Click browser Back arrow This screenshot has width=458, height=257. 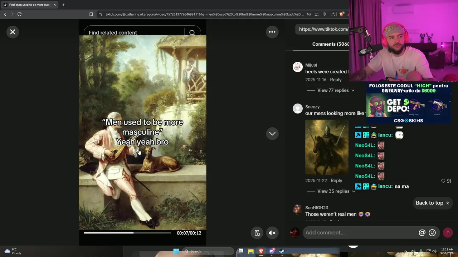click(5, 14)
